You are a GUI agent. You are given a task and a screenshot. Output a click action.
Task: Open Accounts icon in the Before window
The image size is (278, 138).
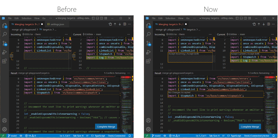[x=4, y=121]
